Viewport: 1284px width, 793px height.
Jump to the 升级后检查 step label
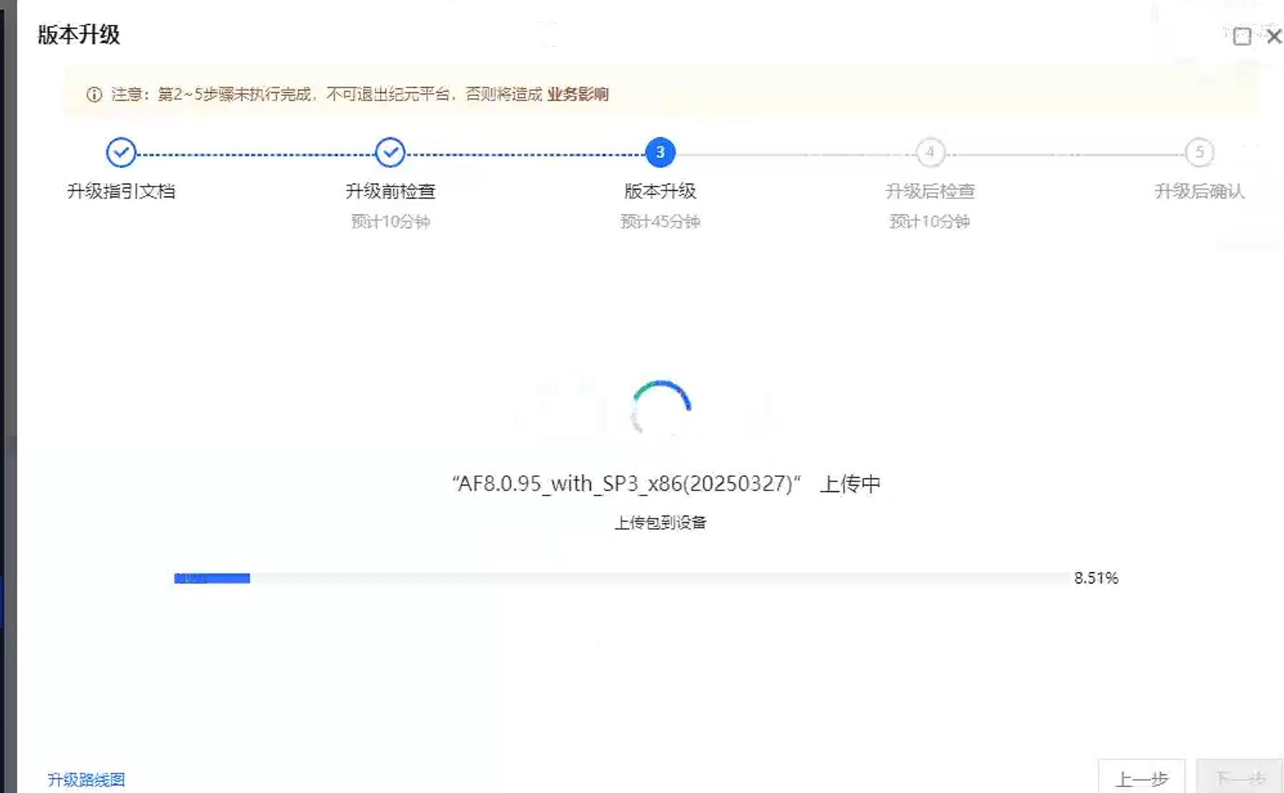929,192
